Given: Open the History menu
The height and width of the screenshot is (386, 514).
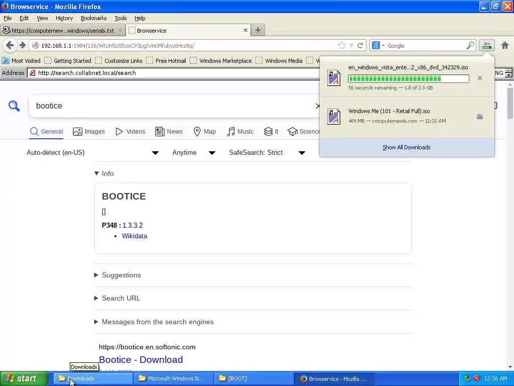Looking at the screenshot, I should tap(64, 18).
